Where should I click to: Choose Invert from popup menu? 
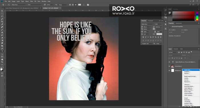191,98
